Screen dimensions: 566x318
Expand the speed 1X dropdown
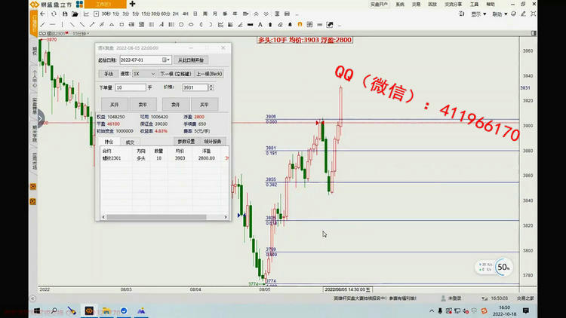pyautogui.click(x=152, y=74)
